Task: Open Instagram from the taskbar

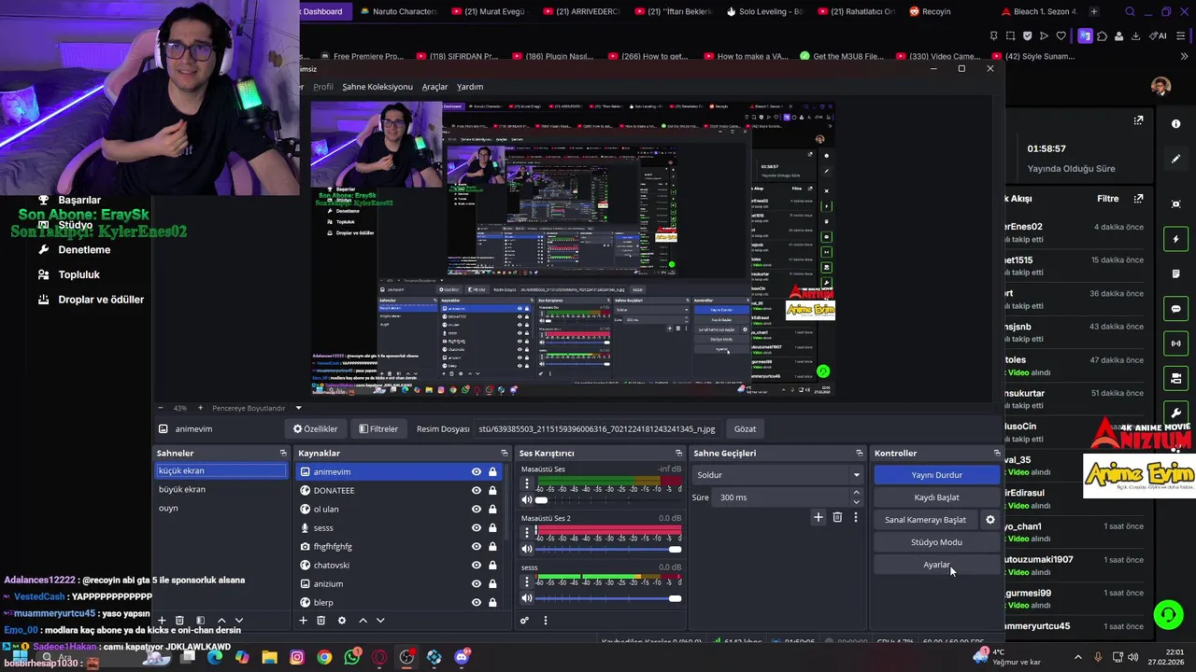Action: pos(297,658)
